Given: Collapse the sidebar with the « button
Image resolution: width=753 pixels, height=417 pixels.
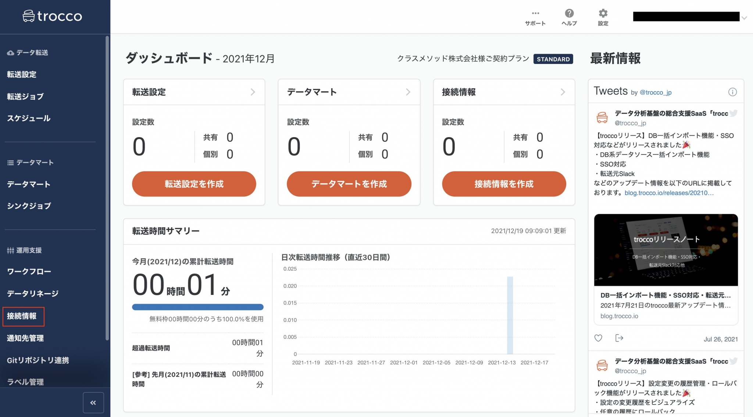Looking at the screenshot, I should 93,403.
